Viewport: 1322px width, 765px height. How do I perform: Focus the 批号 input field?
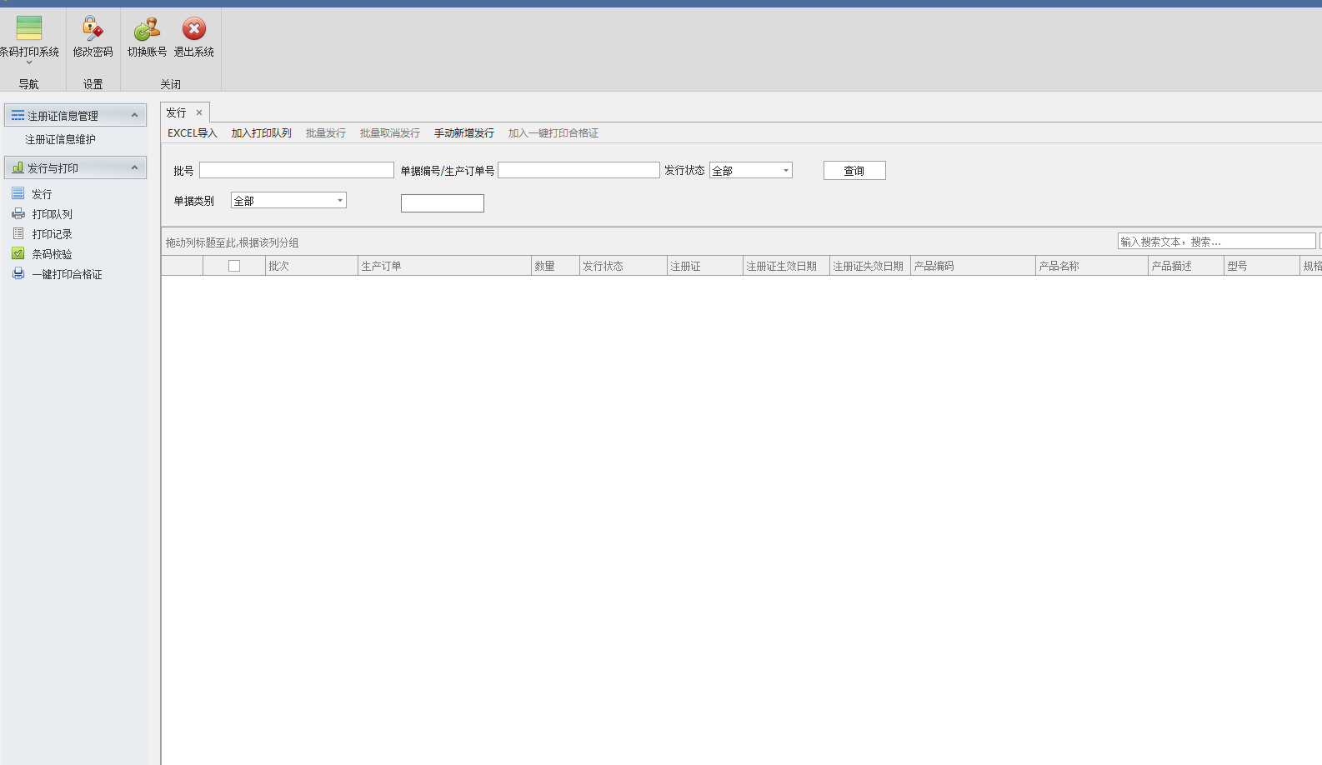(297, 170)
